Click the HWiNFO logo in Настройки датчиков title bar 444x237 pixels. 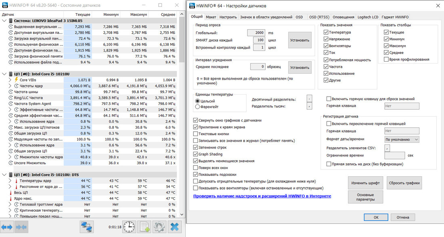[192, 6]
